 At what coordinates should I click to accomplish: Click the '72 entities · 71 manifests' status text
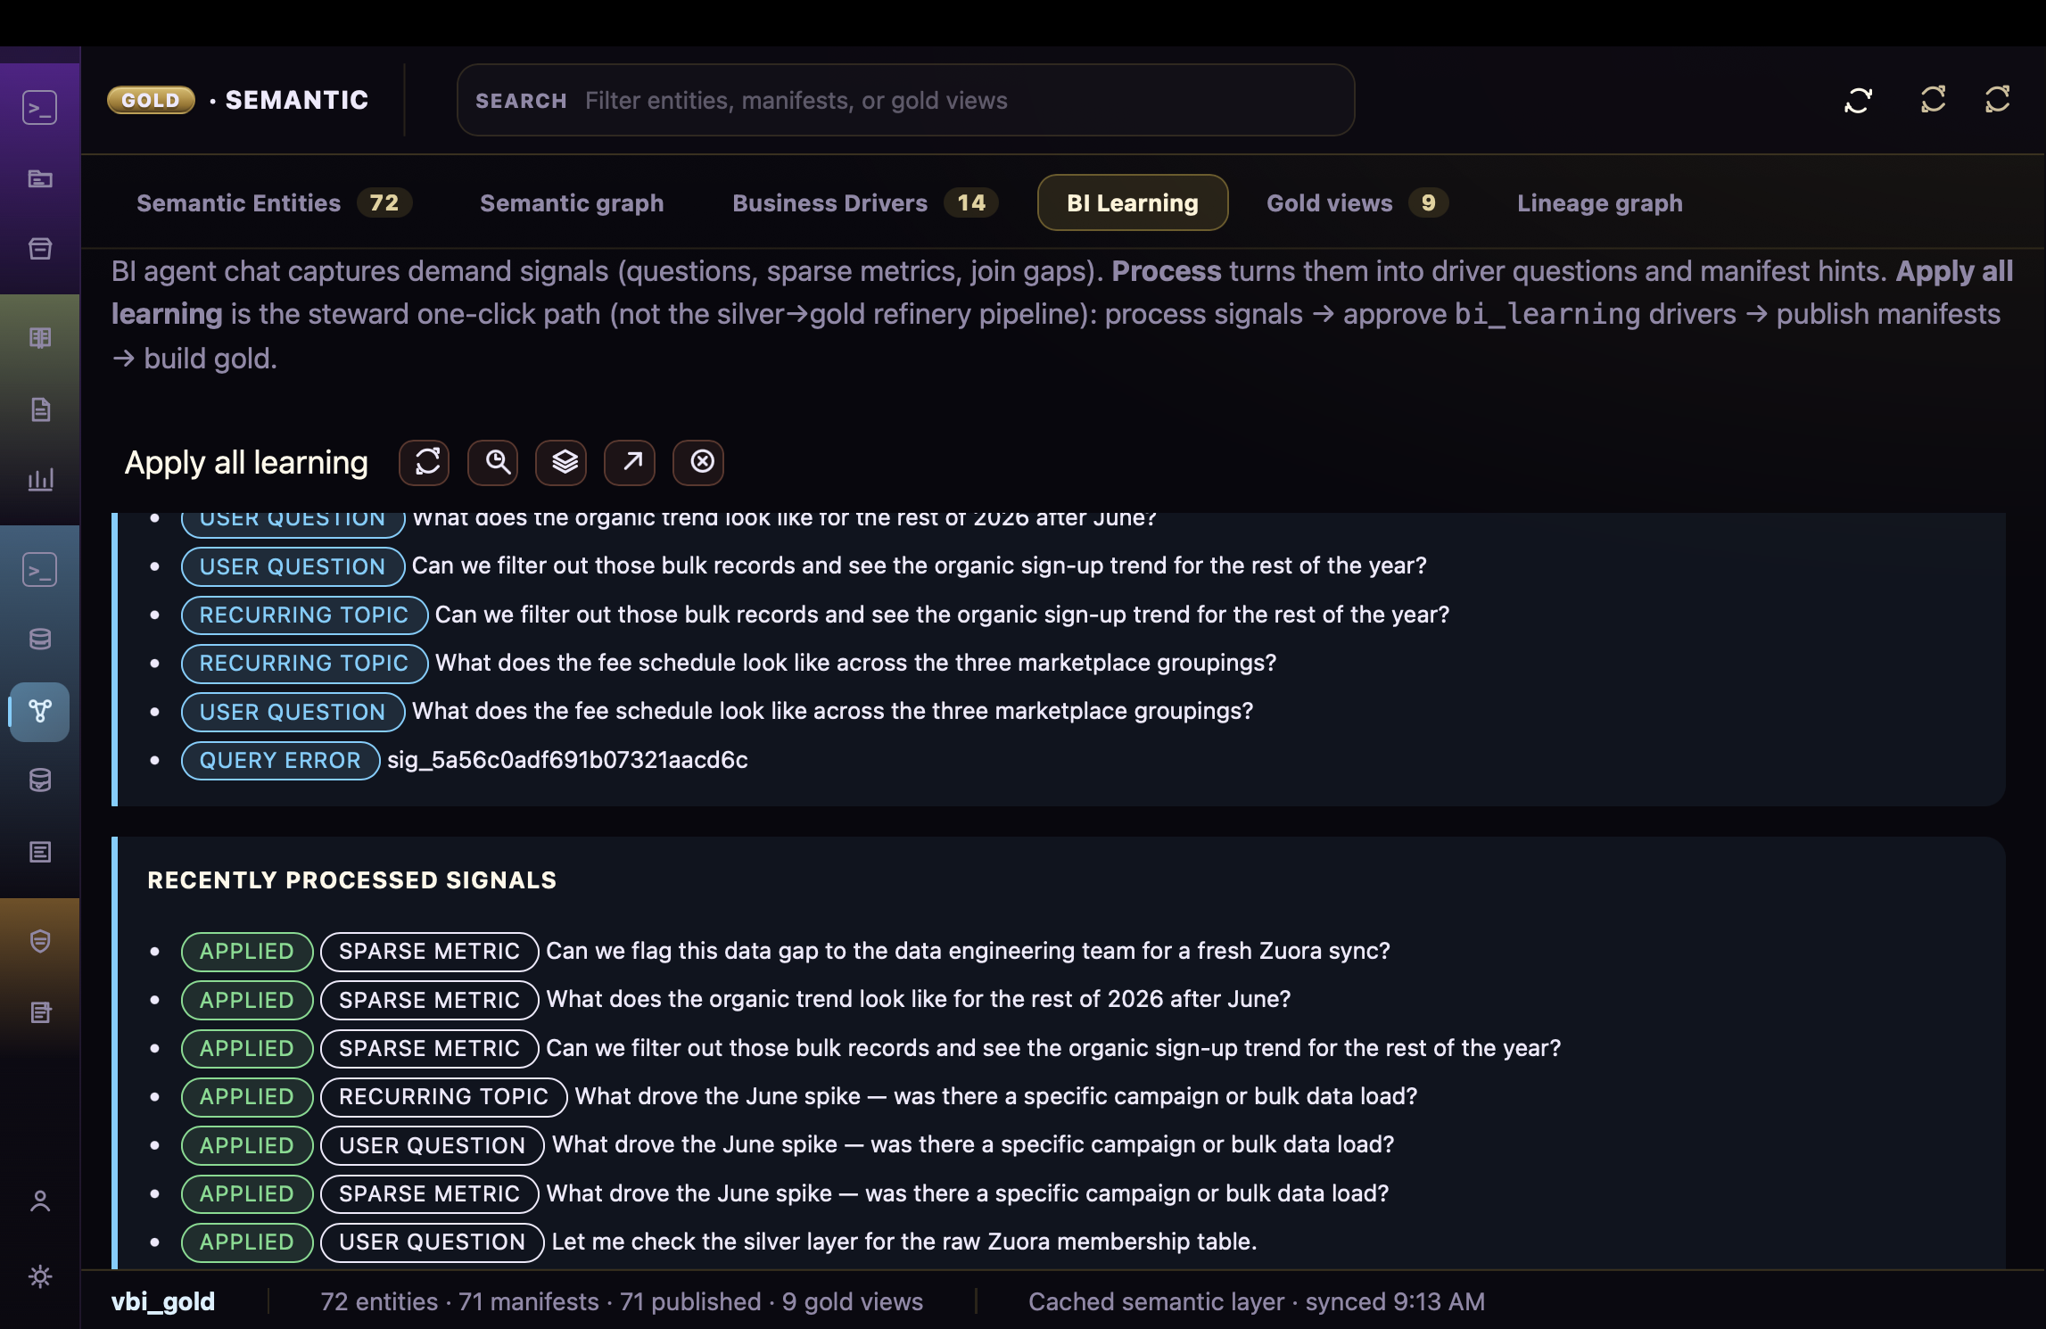622,1301
